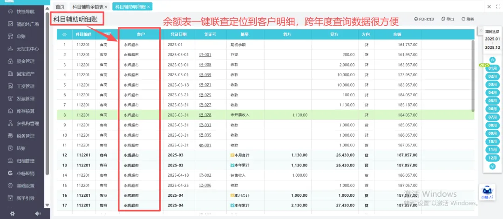
Task: Print the ledger with PDF打印
Action: [424, 19]
